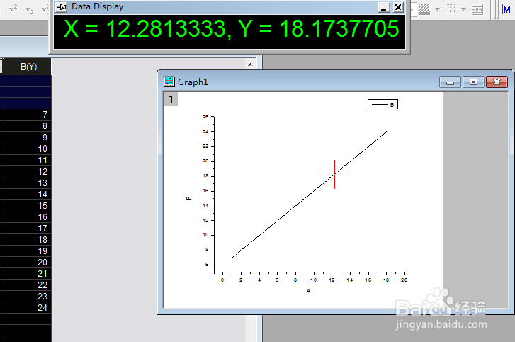Click the fill pattern hatch toolbar icon
Viewport: 515px width, 342px height.
(424, 9)
